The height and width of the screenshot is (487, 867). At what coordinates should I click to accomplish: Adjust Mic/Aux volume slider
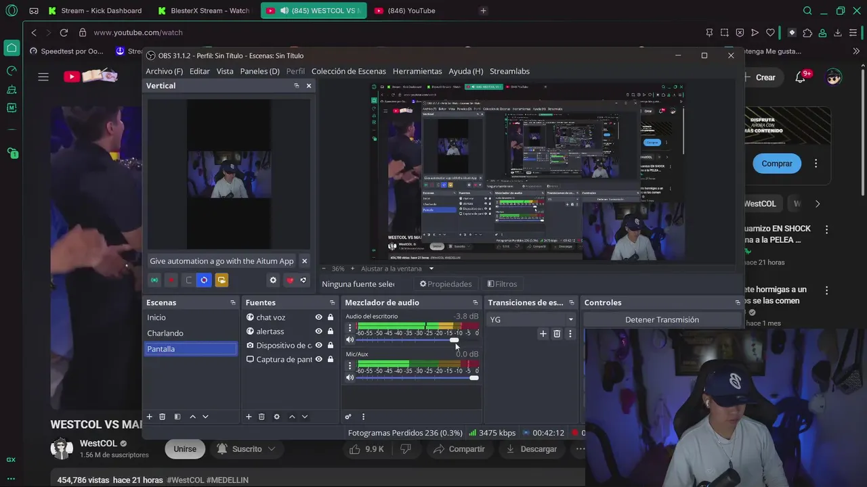coord(473,377)
